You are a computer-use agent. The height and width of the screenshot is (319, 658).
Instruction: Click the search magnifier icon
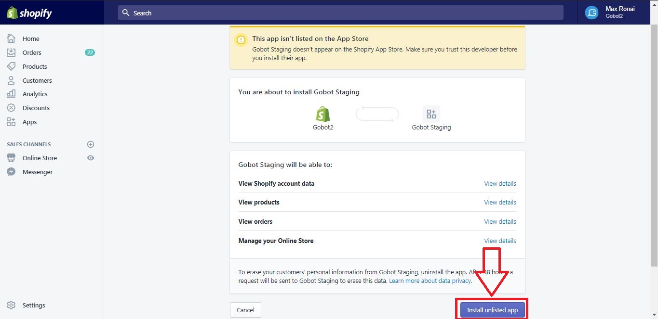pyautogui.click(x=126, y=13)
